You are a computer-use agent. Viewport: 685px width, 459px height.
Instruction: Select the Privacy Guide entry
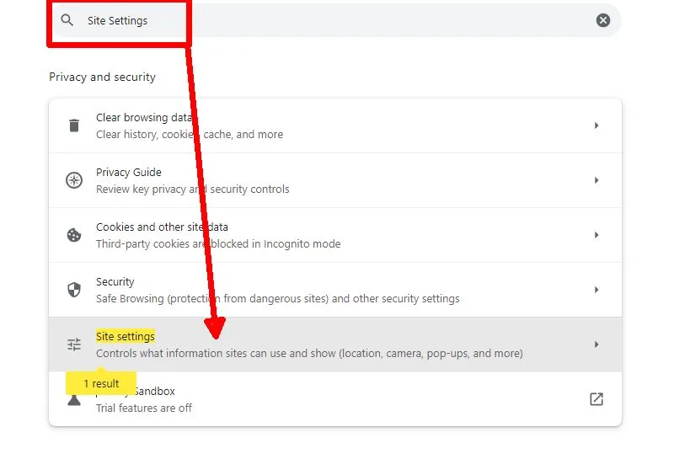coord(128,173)
